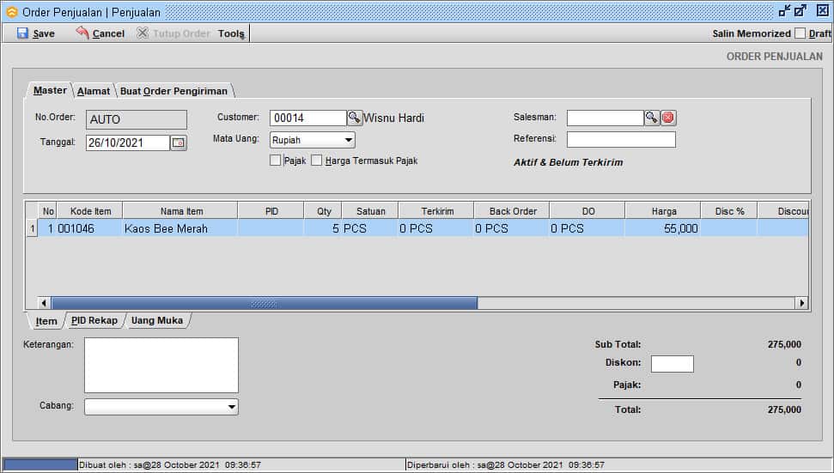Image resolution: width=834 pixels, height=473 pixels.
Task: Search customer with the magnifier icon
Action: [x=354, y=118]
